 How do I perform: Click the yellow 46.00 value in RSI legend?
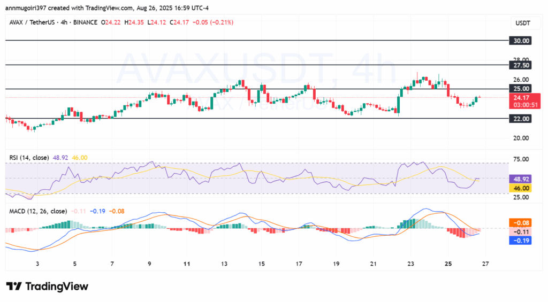(80, 158)
